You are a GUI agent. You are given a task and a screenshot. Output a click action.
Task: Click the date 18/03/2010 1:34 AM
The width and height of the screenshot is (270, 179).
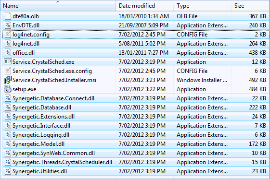(143, 16)
